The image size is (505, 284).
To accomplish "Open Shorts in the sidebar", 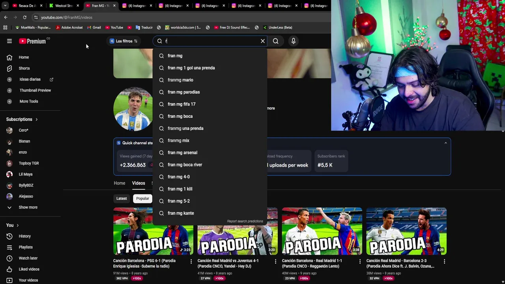I will point(24,68).
